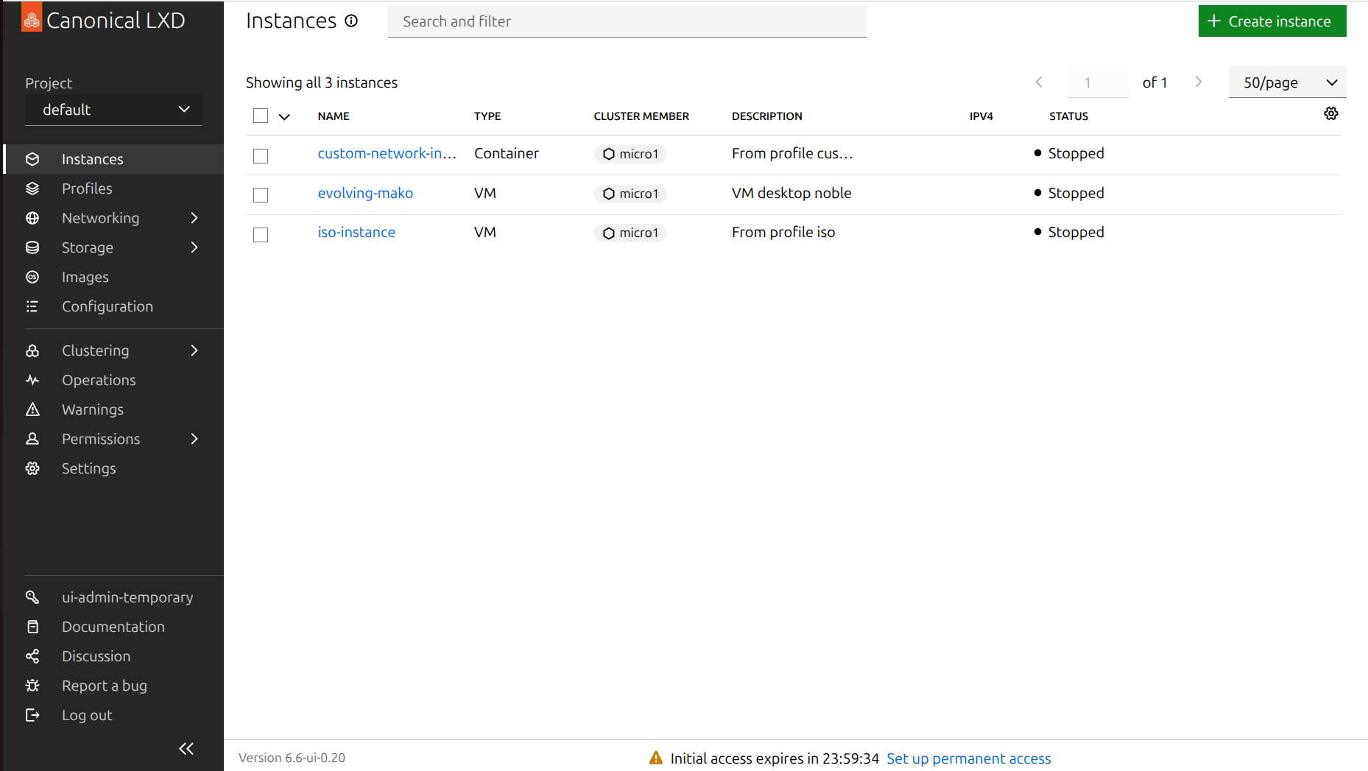Click the Create instance button
This screenshot has height=771, width=1368.
[1272, 21]
